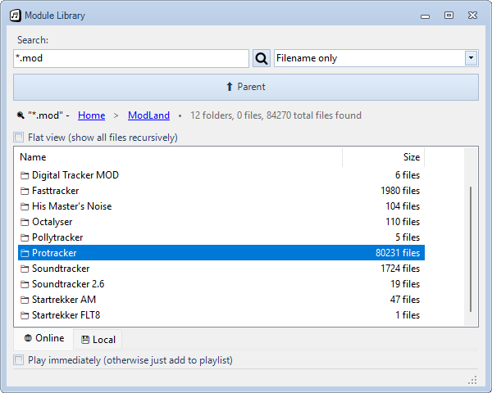The height and width of the screenshot is (393, 492).
Task: Click the Digital Tracker MOD folder icon
Action: tap(25, 175)
